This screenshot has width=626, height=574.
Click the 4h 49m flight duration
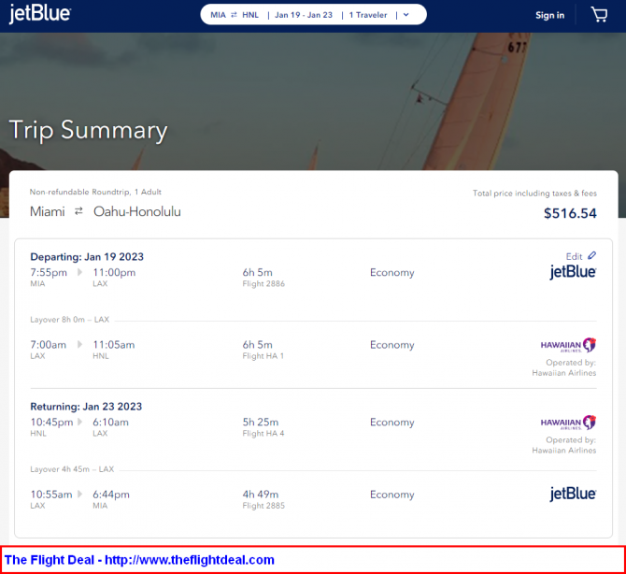(x=261, y=495)
